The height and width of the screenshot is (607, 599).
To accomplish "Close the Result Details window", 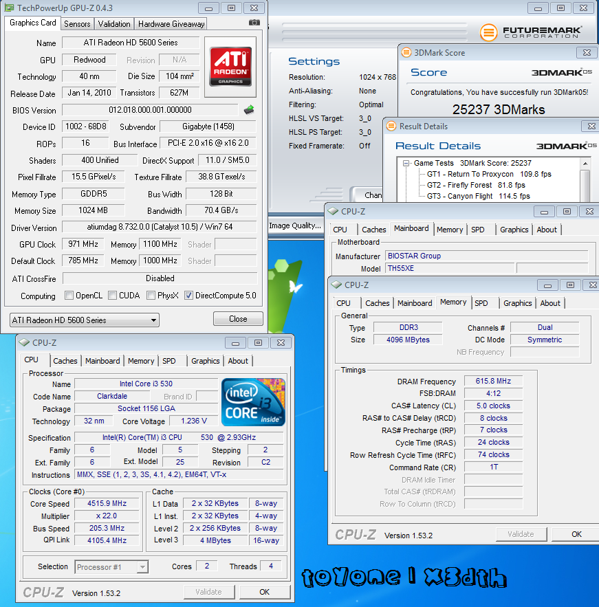I will [591, 126].
